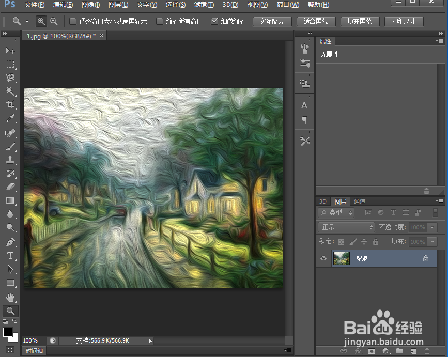The image size is (448, 357).
Task: Swap the foreground and background colors
Action: pos(14,321)
